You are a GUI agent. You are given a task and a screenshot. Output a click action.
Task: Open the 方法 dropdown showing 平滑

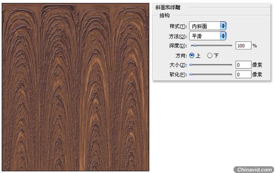(208, 36)
